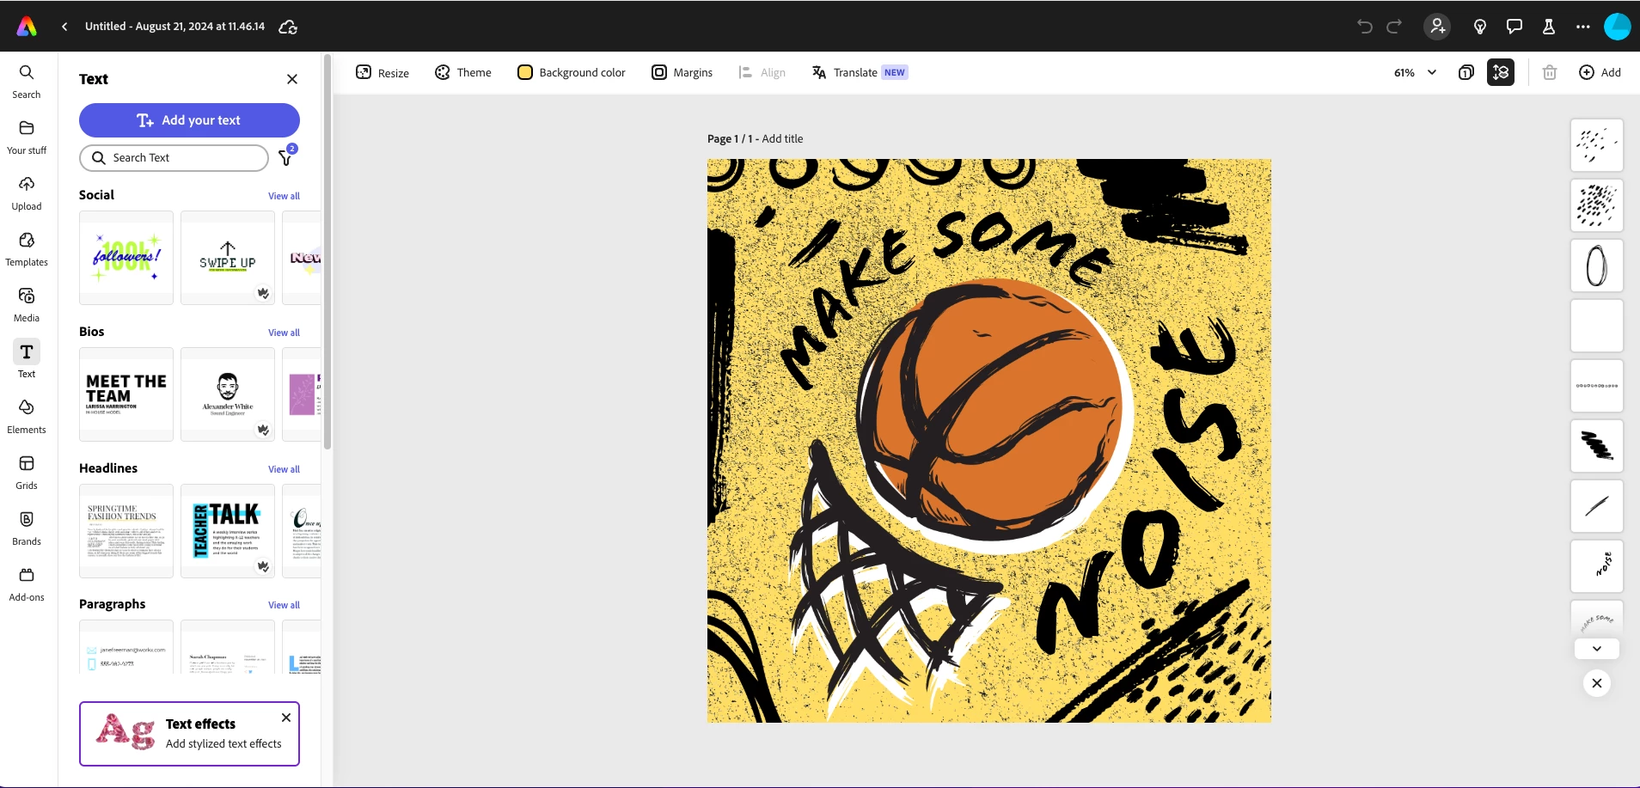Image resolution: width=1640 pixels, height=788 pixels.
Task: Select the Teacher Talk headline template
Action: [228, 531]
